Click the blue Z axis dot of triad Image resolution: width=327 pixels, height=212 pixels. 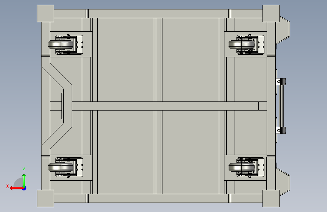coord(25,189)
